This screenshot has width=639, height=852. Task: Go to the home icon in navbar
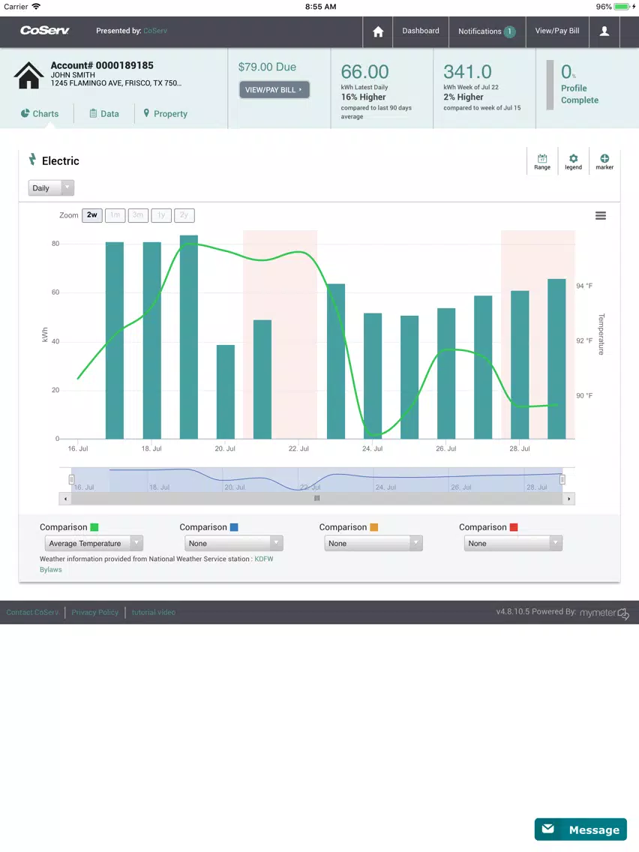click(x=378, y=31)
